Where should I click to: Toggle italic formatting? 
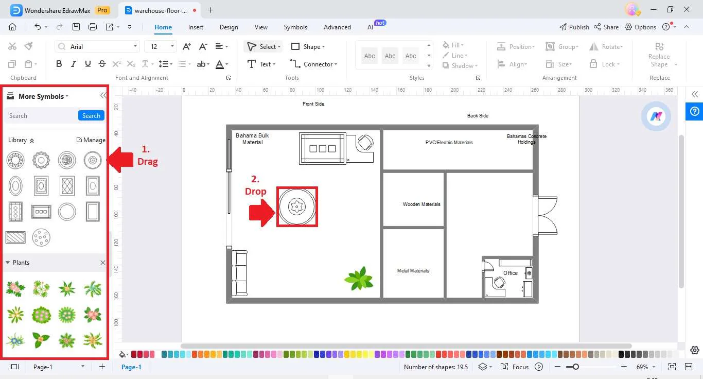tap(74, 64)
